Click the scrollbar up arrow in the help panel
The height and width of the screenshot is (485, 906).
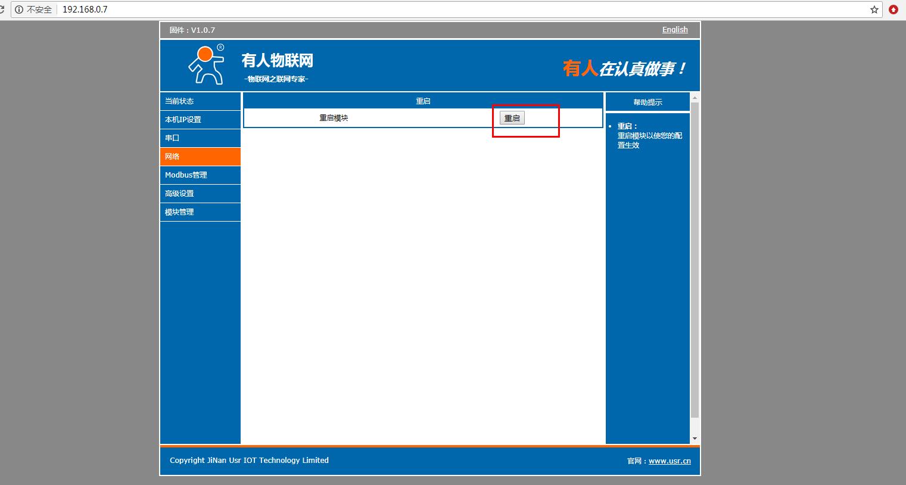[695, 98]
